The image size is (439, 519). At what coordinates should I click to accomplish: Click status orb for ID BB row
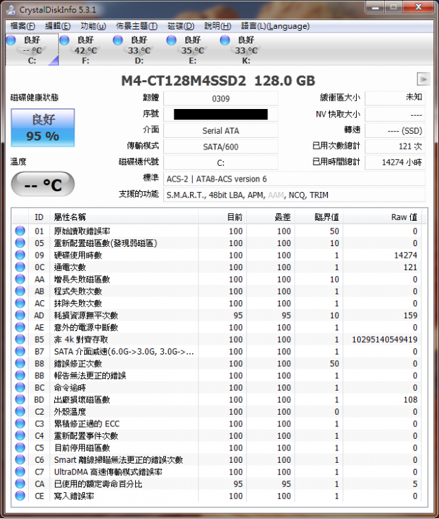(x=20, y=375)
